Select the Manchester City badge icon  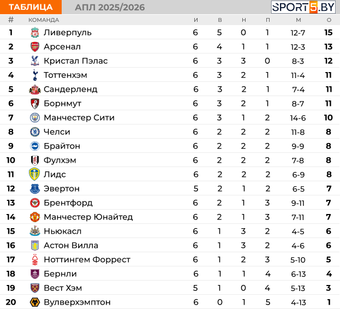tap(35, 118)
